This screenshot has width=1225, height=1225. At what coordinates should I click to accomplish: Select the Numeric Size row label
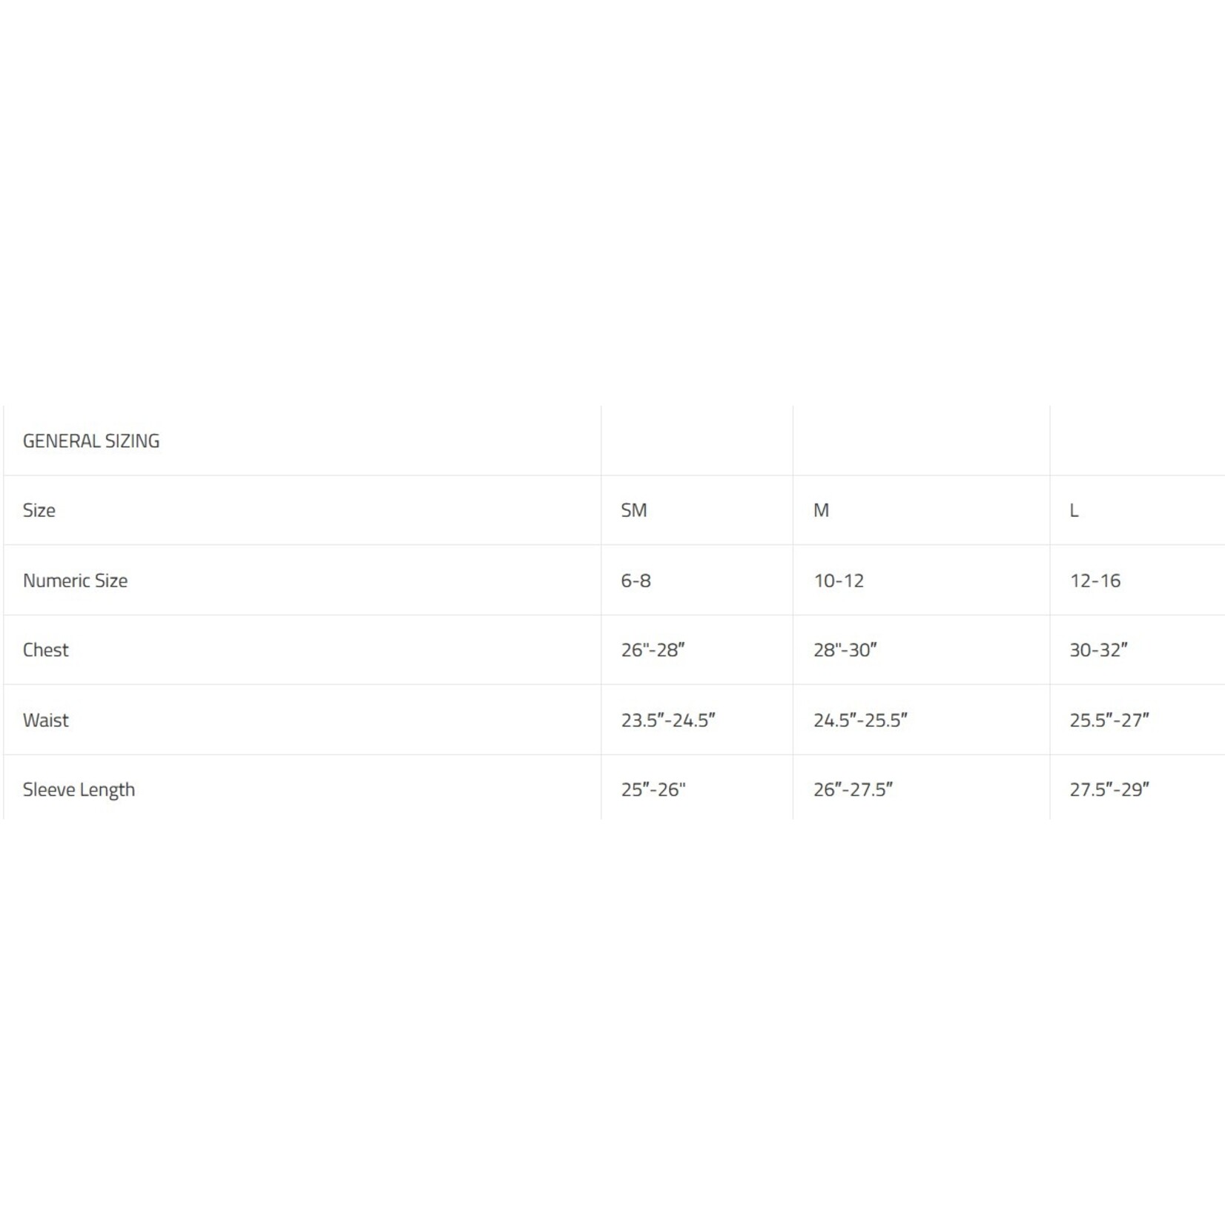coord(75,581)
